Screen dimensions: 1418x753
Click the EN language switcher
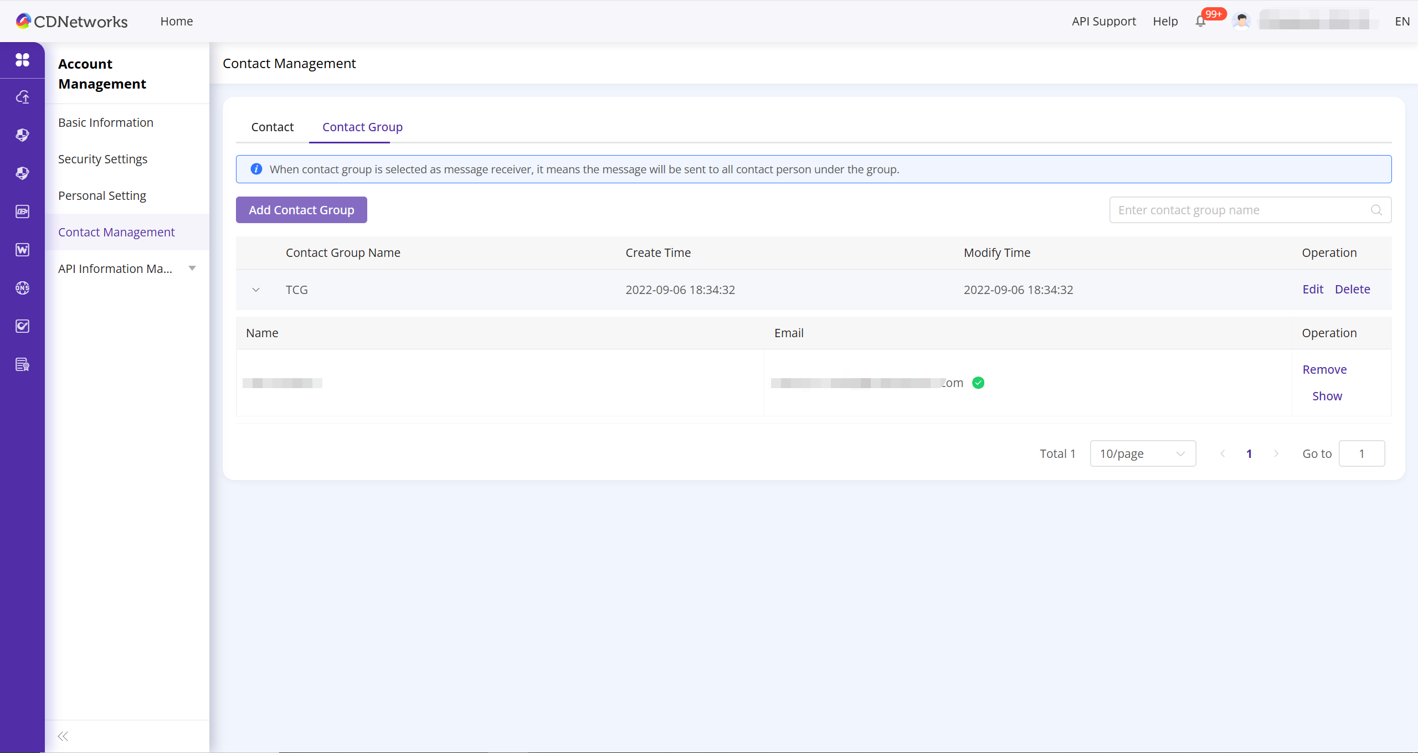(1402, 22)
